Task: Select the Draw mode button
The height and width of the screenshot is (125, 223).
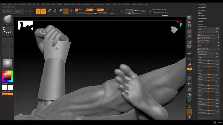Action: point(44,11)
